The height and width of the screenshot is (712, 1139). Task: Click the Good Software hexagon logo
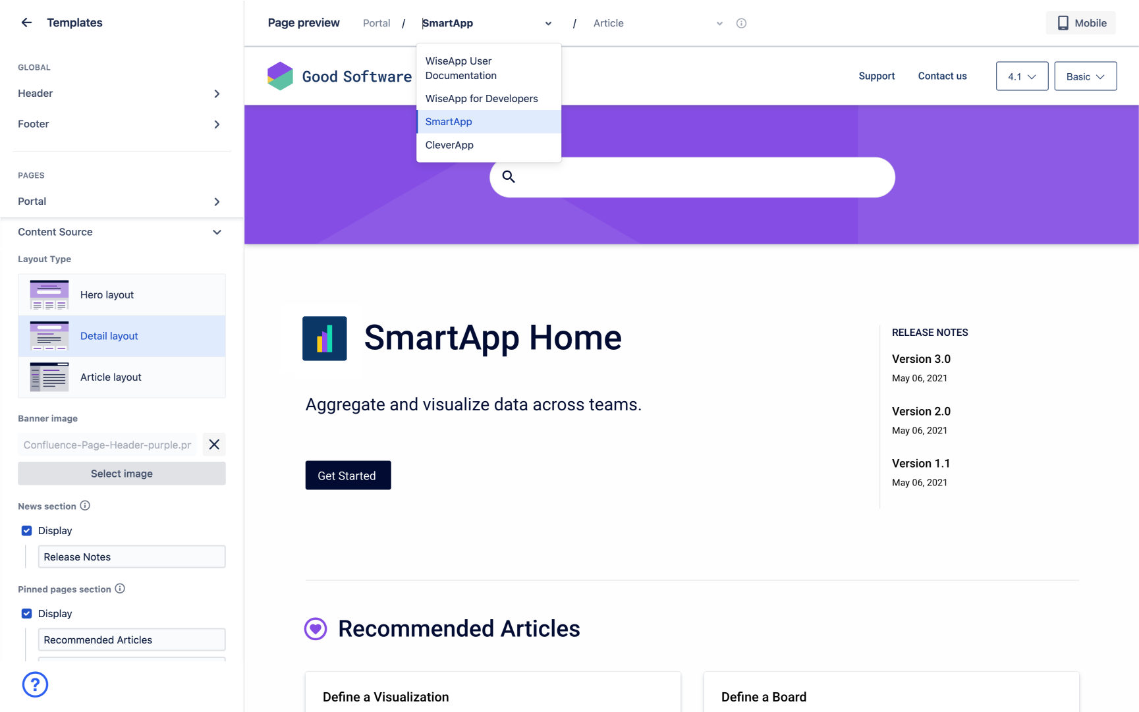coord(280,76)
